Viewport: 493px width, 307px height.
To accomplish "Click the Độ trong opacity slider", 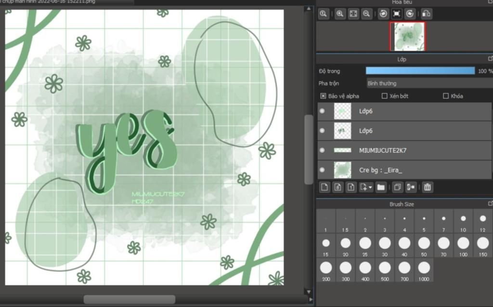I will (x=420, y=71).
